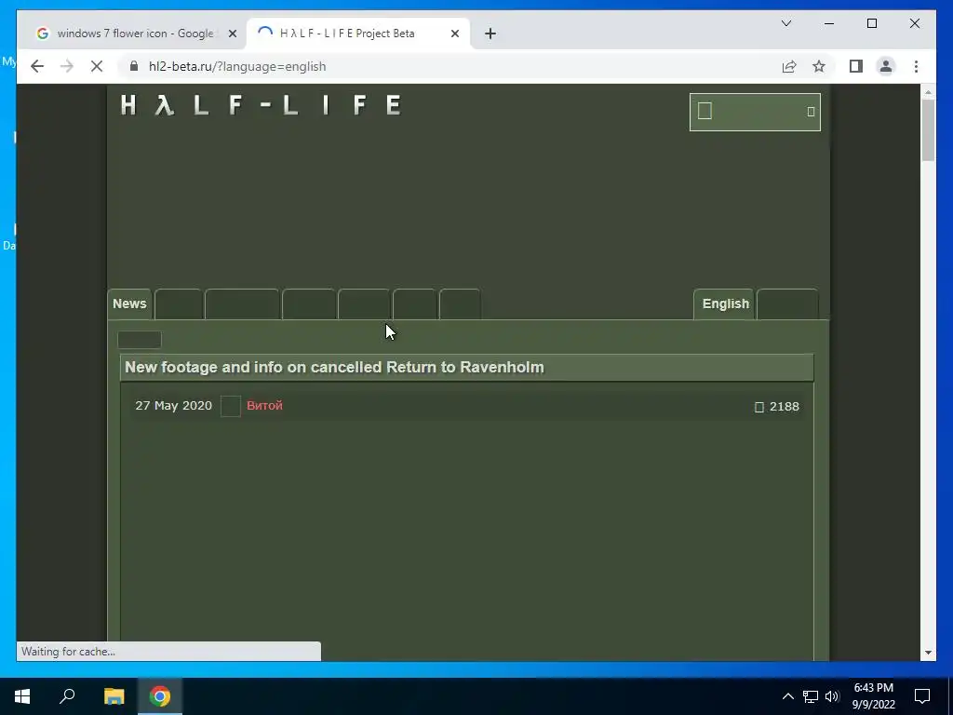Click the page's vertical scrollbar thumb
953x715 pixels.
(928, 129)
